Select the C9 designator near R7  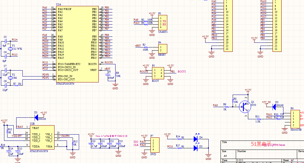(x=5, y=81)
